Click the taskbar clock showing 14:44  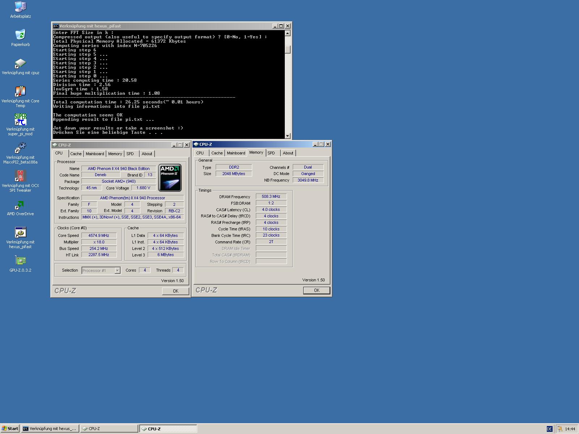(x=570, y=429)
